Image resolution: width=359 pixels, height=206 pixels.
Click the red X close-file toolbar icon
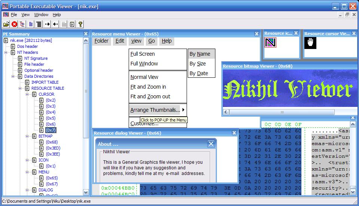15,24
